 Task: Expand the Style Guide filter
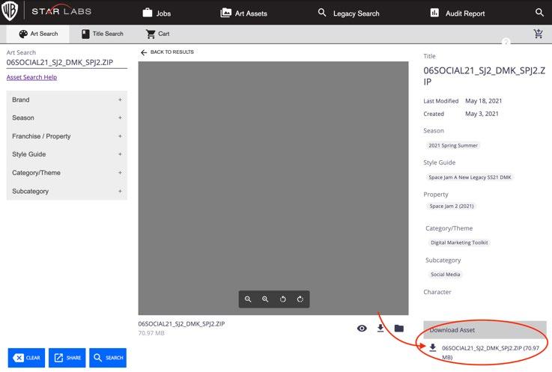click(67, 154)
